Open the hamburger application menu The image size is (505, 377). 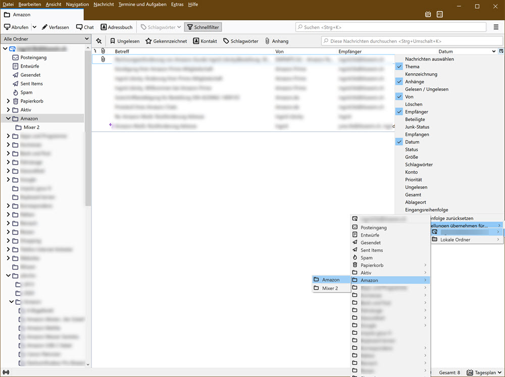point(496,27)
